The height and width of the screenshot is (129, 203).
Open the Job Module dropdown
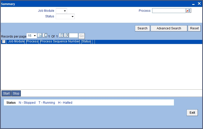(x=61, y=11)
